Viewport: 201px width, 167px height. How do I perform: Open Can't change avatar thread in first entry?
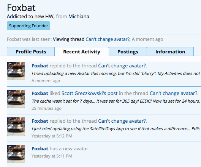[x=122, y=66]
